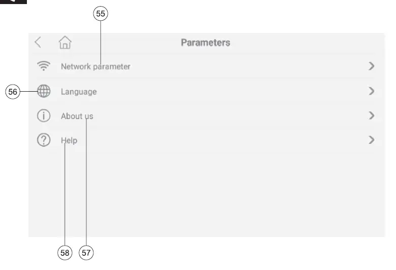The width and height of the screenshot is (396, 270).
Task: Open the Network parameter menu entry
Action: [x=95, y=66]
